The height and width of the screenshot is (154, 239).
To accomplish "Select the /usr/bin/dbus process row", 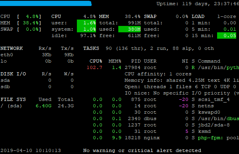I will pos(166,119).
